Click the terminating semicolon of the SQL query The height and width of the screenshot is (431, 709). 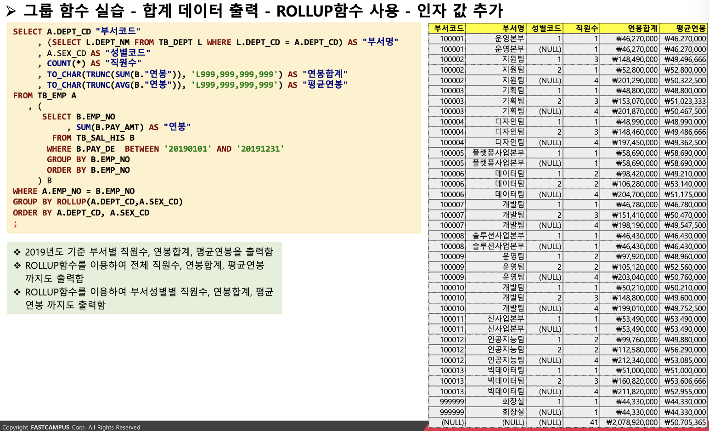tap(15, 224)
